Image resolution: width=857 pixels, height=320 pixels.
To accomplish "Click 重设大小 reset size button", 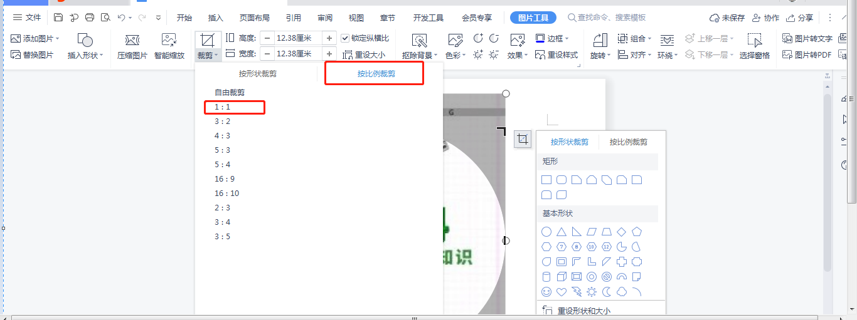I will click(x=365, y=55).
